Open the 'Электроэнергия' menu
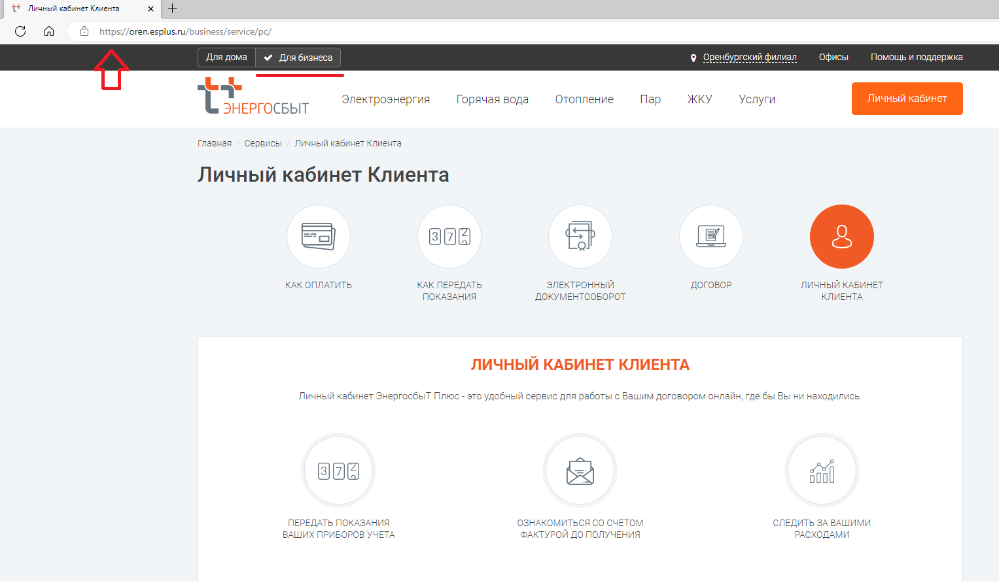 (x=385, y=99)
